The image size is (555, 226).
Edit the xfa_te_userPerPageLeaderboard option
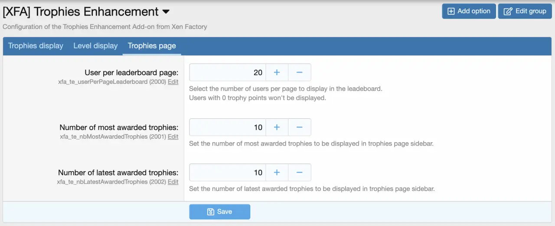(x=173, y=82)
